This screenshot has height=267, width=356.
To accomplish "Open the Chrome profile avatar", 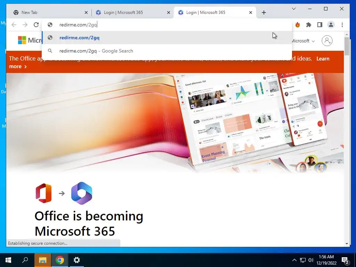I will click(331, 25).
